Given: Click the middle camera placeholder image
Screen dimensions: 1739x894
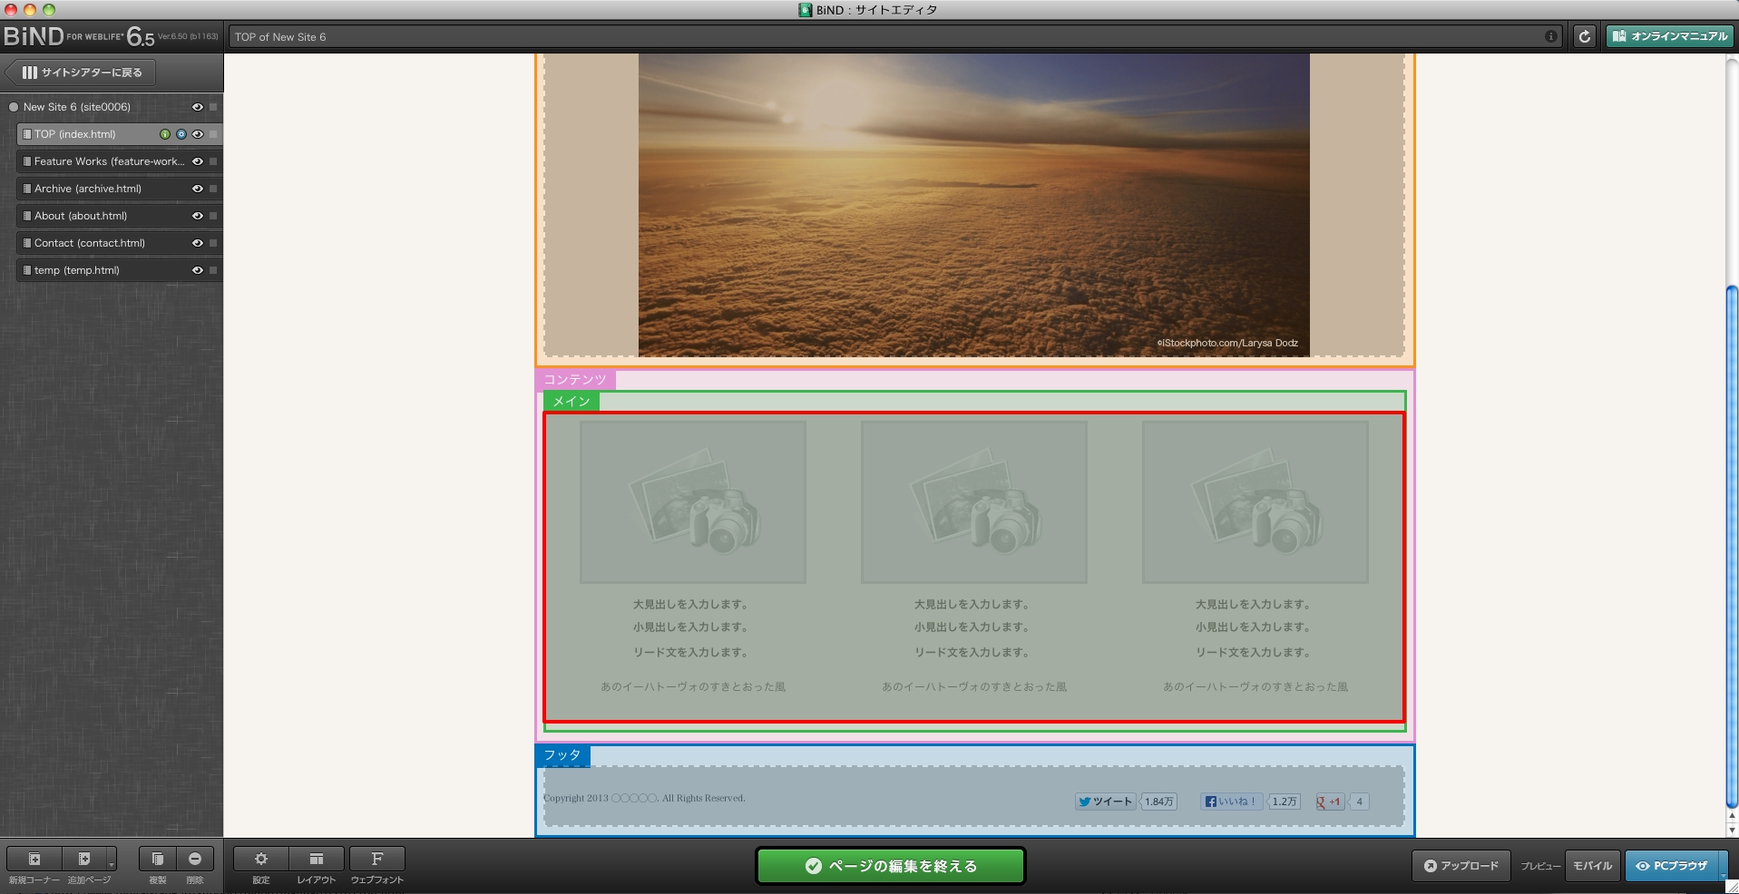Looking at the screenshot, I should (974, 502).
